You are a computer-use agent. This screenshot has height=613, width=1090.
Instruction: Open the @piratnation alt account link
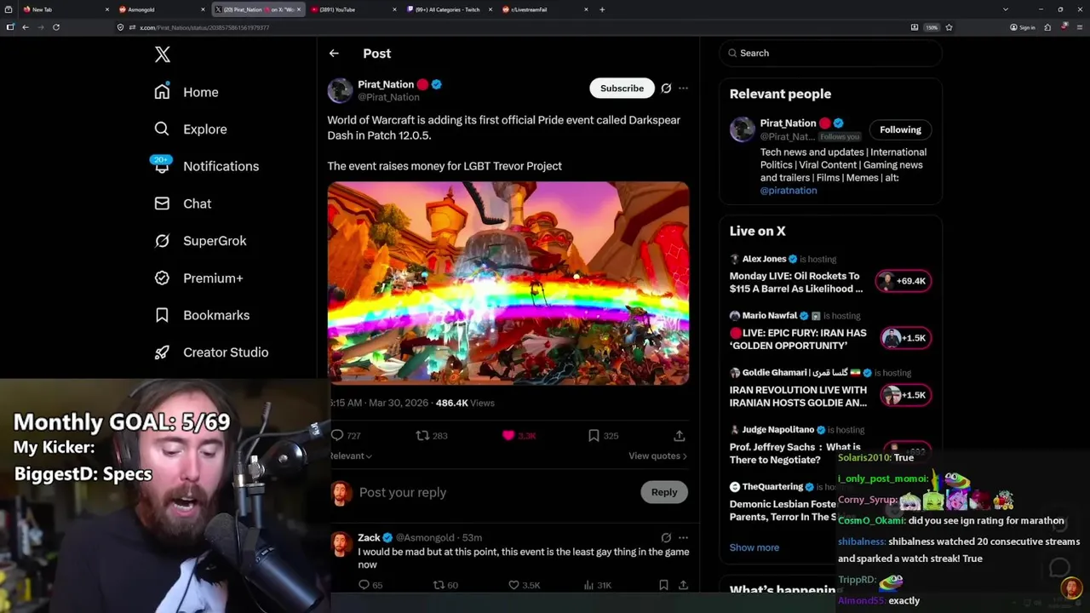point(789,191)
